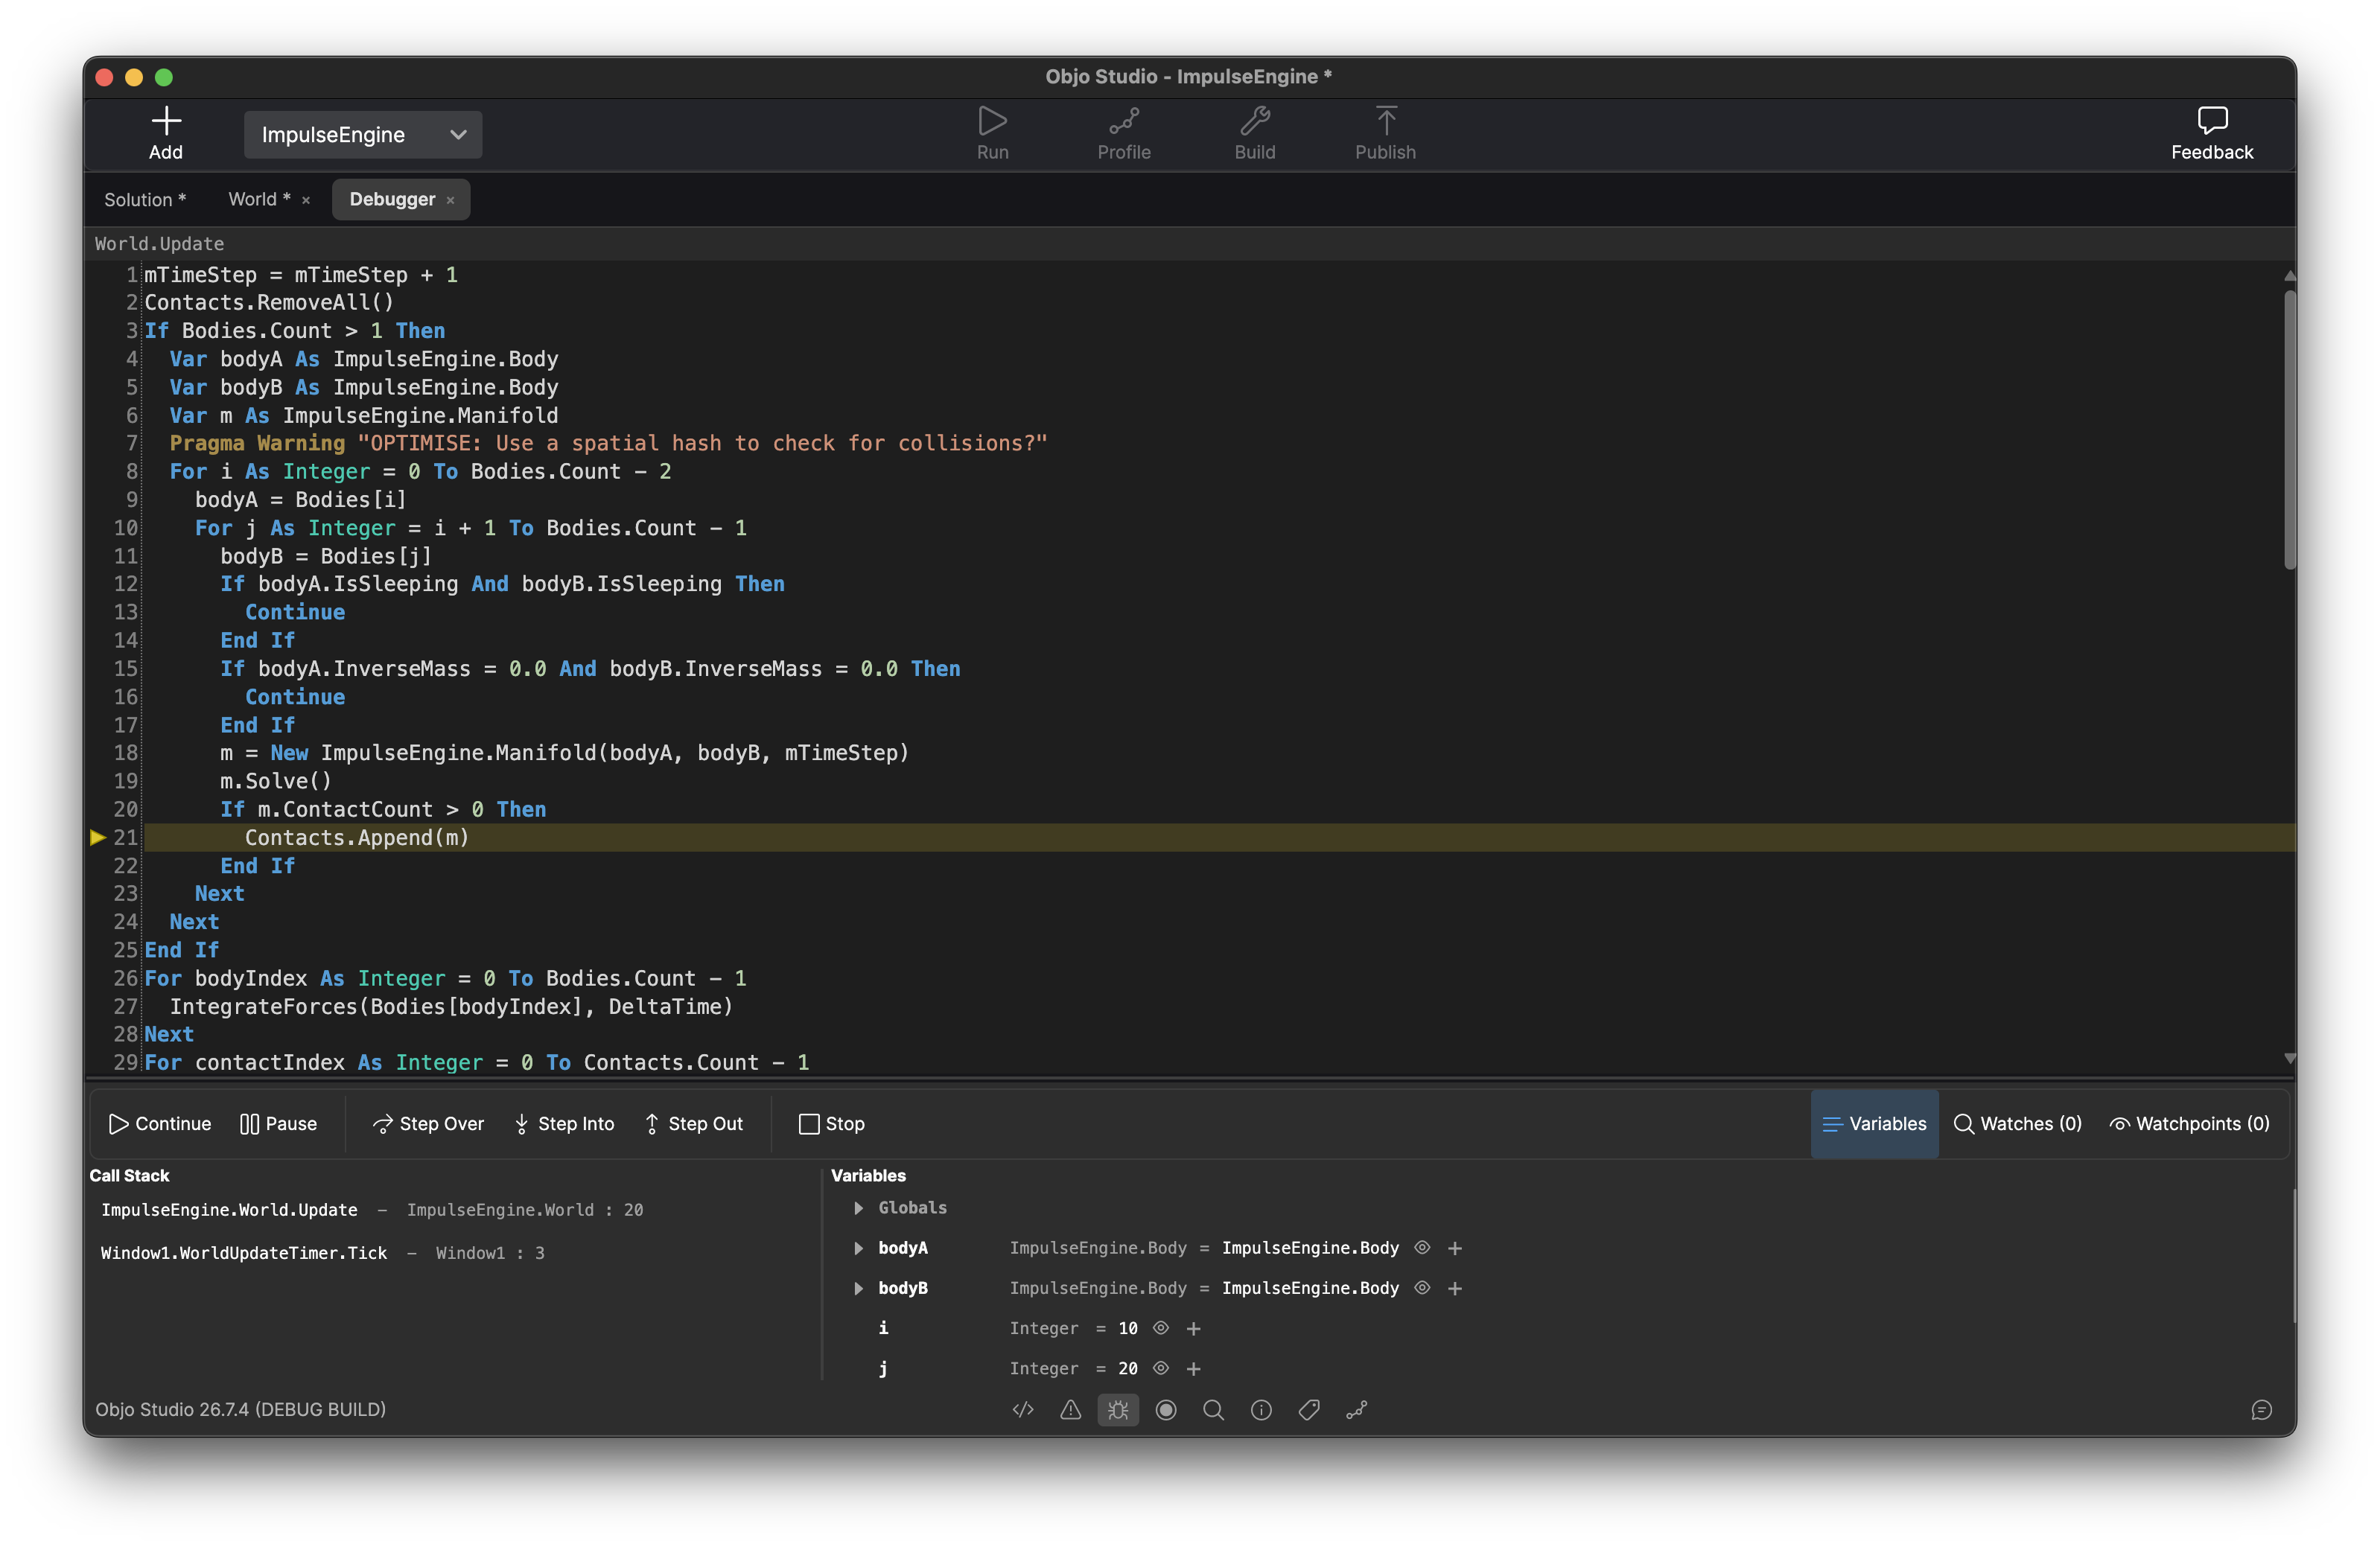Click the editor scroll down arrow
Image resolution: width=2380 pixels, height=1547 pixels.
(x=2289, y=1058)
